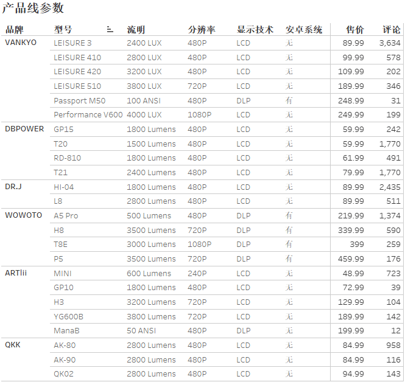This screenshot has width=408, height=382.
Task: Select the DLP cell in Passport M50 row
Action: click(x=244, y=100)
